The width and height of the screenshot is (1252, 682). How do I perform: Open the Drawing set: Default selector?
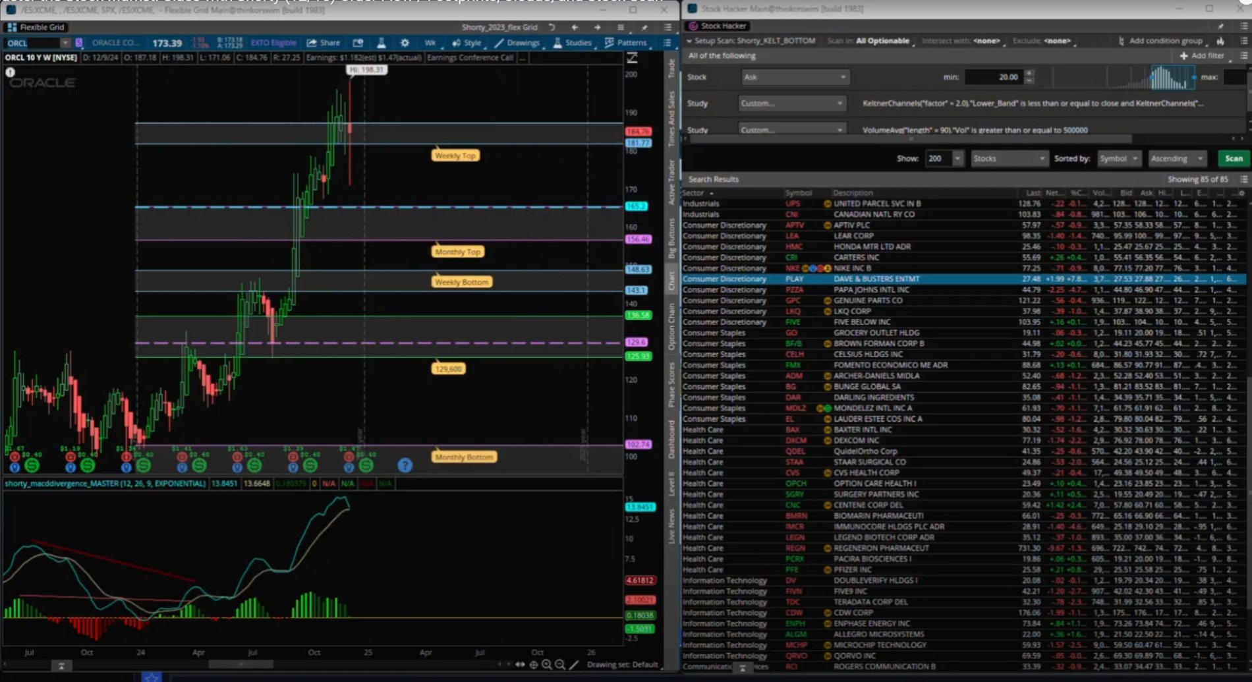tap(622, 665)
